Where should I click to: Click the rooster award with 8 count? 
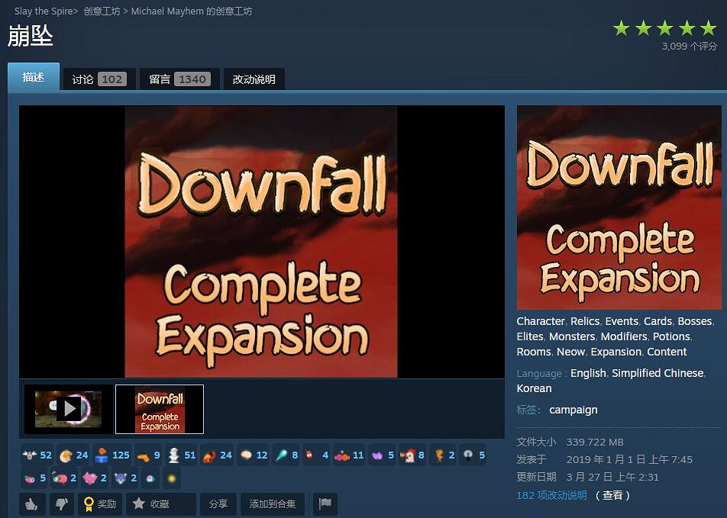(412, 455)
